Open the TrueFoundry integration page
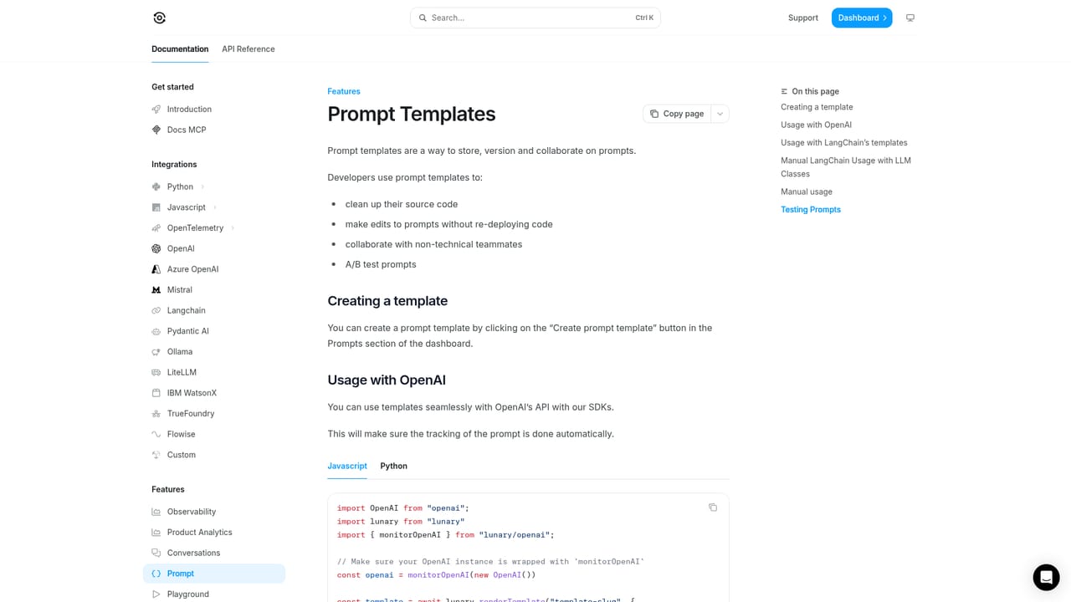 pyautogui.click(x=214, y=414)
